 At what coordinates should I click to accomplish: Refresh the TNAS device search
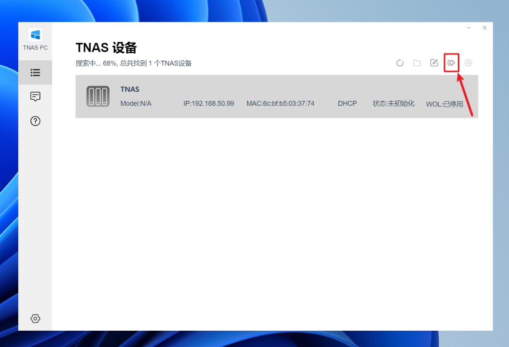pyautogui.click(x=400, y=63)
